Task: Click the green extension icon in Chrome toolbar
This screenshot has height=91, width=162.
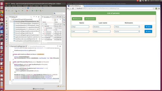Action: [x=156, y=8]
